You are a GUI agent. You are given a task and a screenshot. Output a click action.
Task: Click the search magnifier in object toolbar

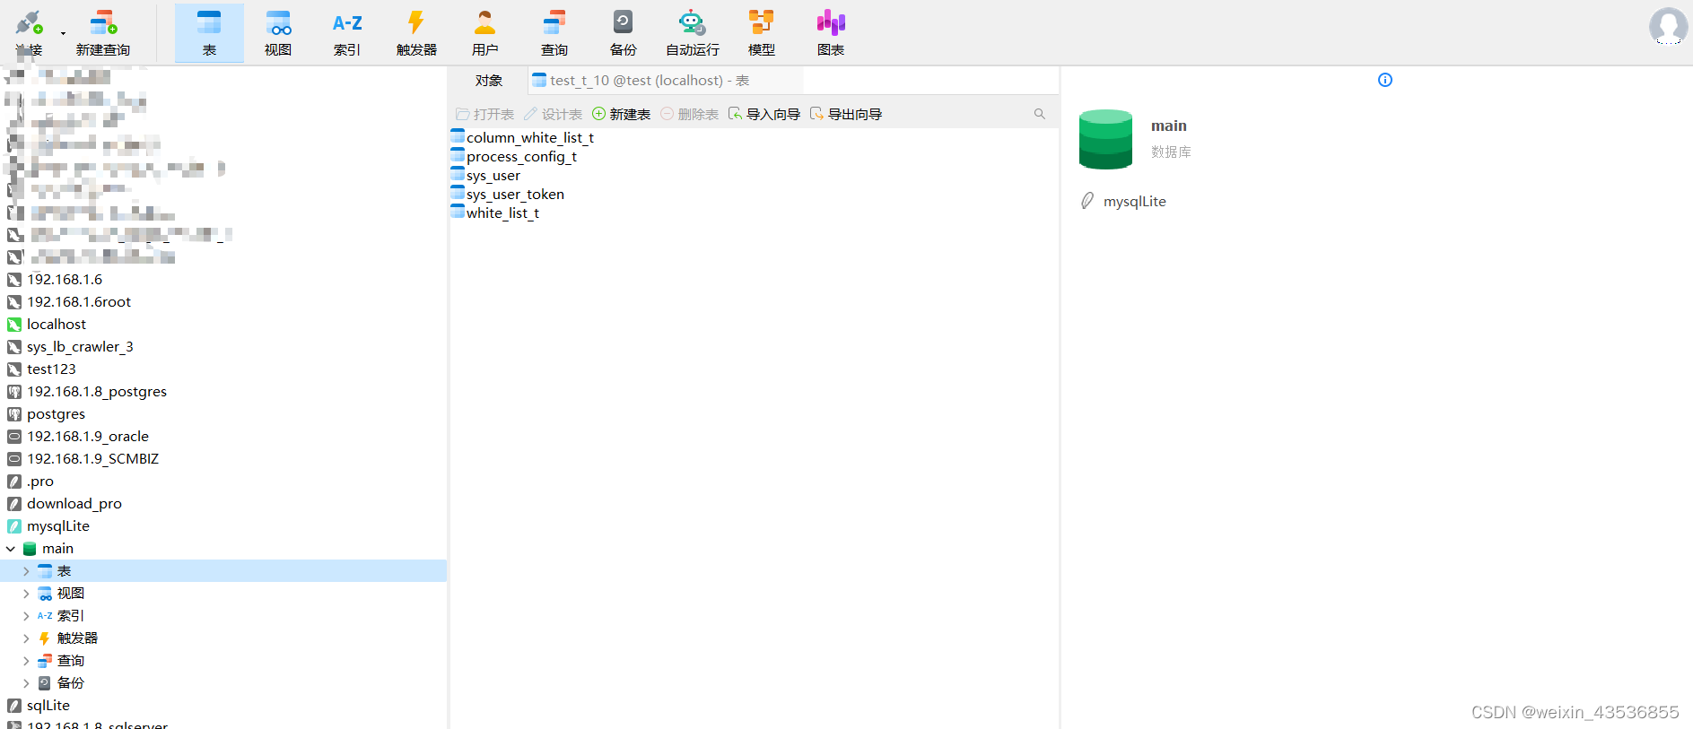click(x=1040, y=114)
